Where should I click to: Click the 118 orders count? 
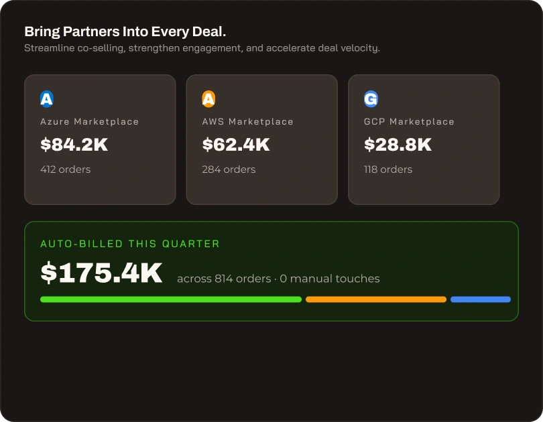click(388, 169)
